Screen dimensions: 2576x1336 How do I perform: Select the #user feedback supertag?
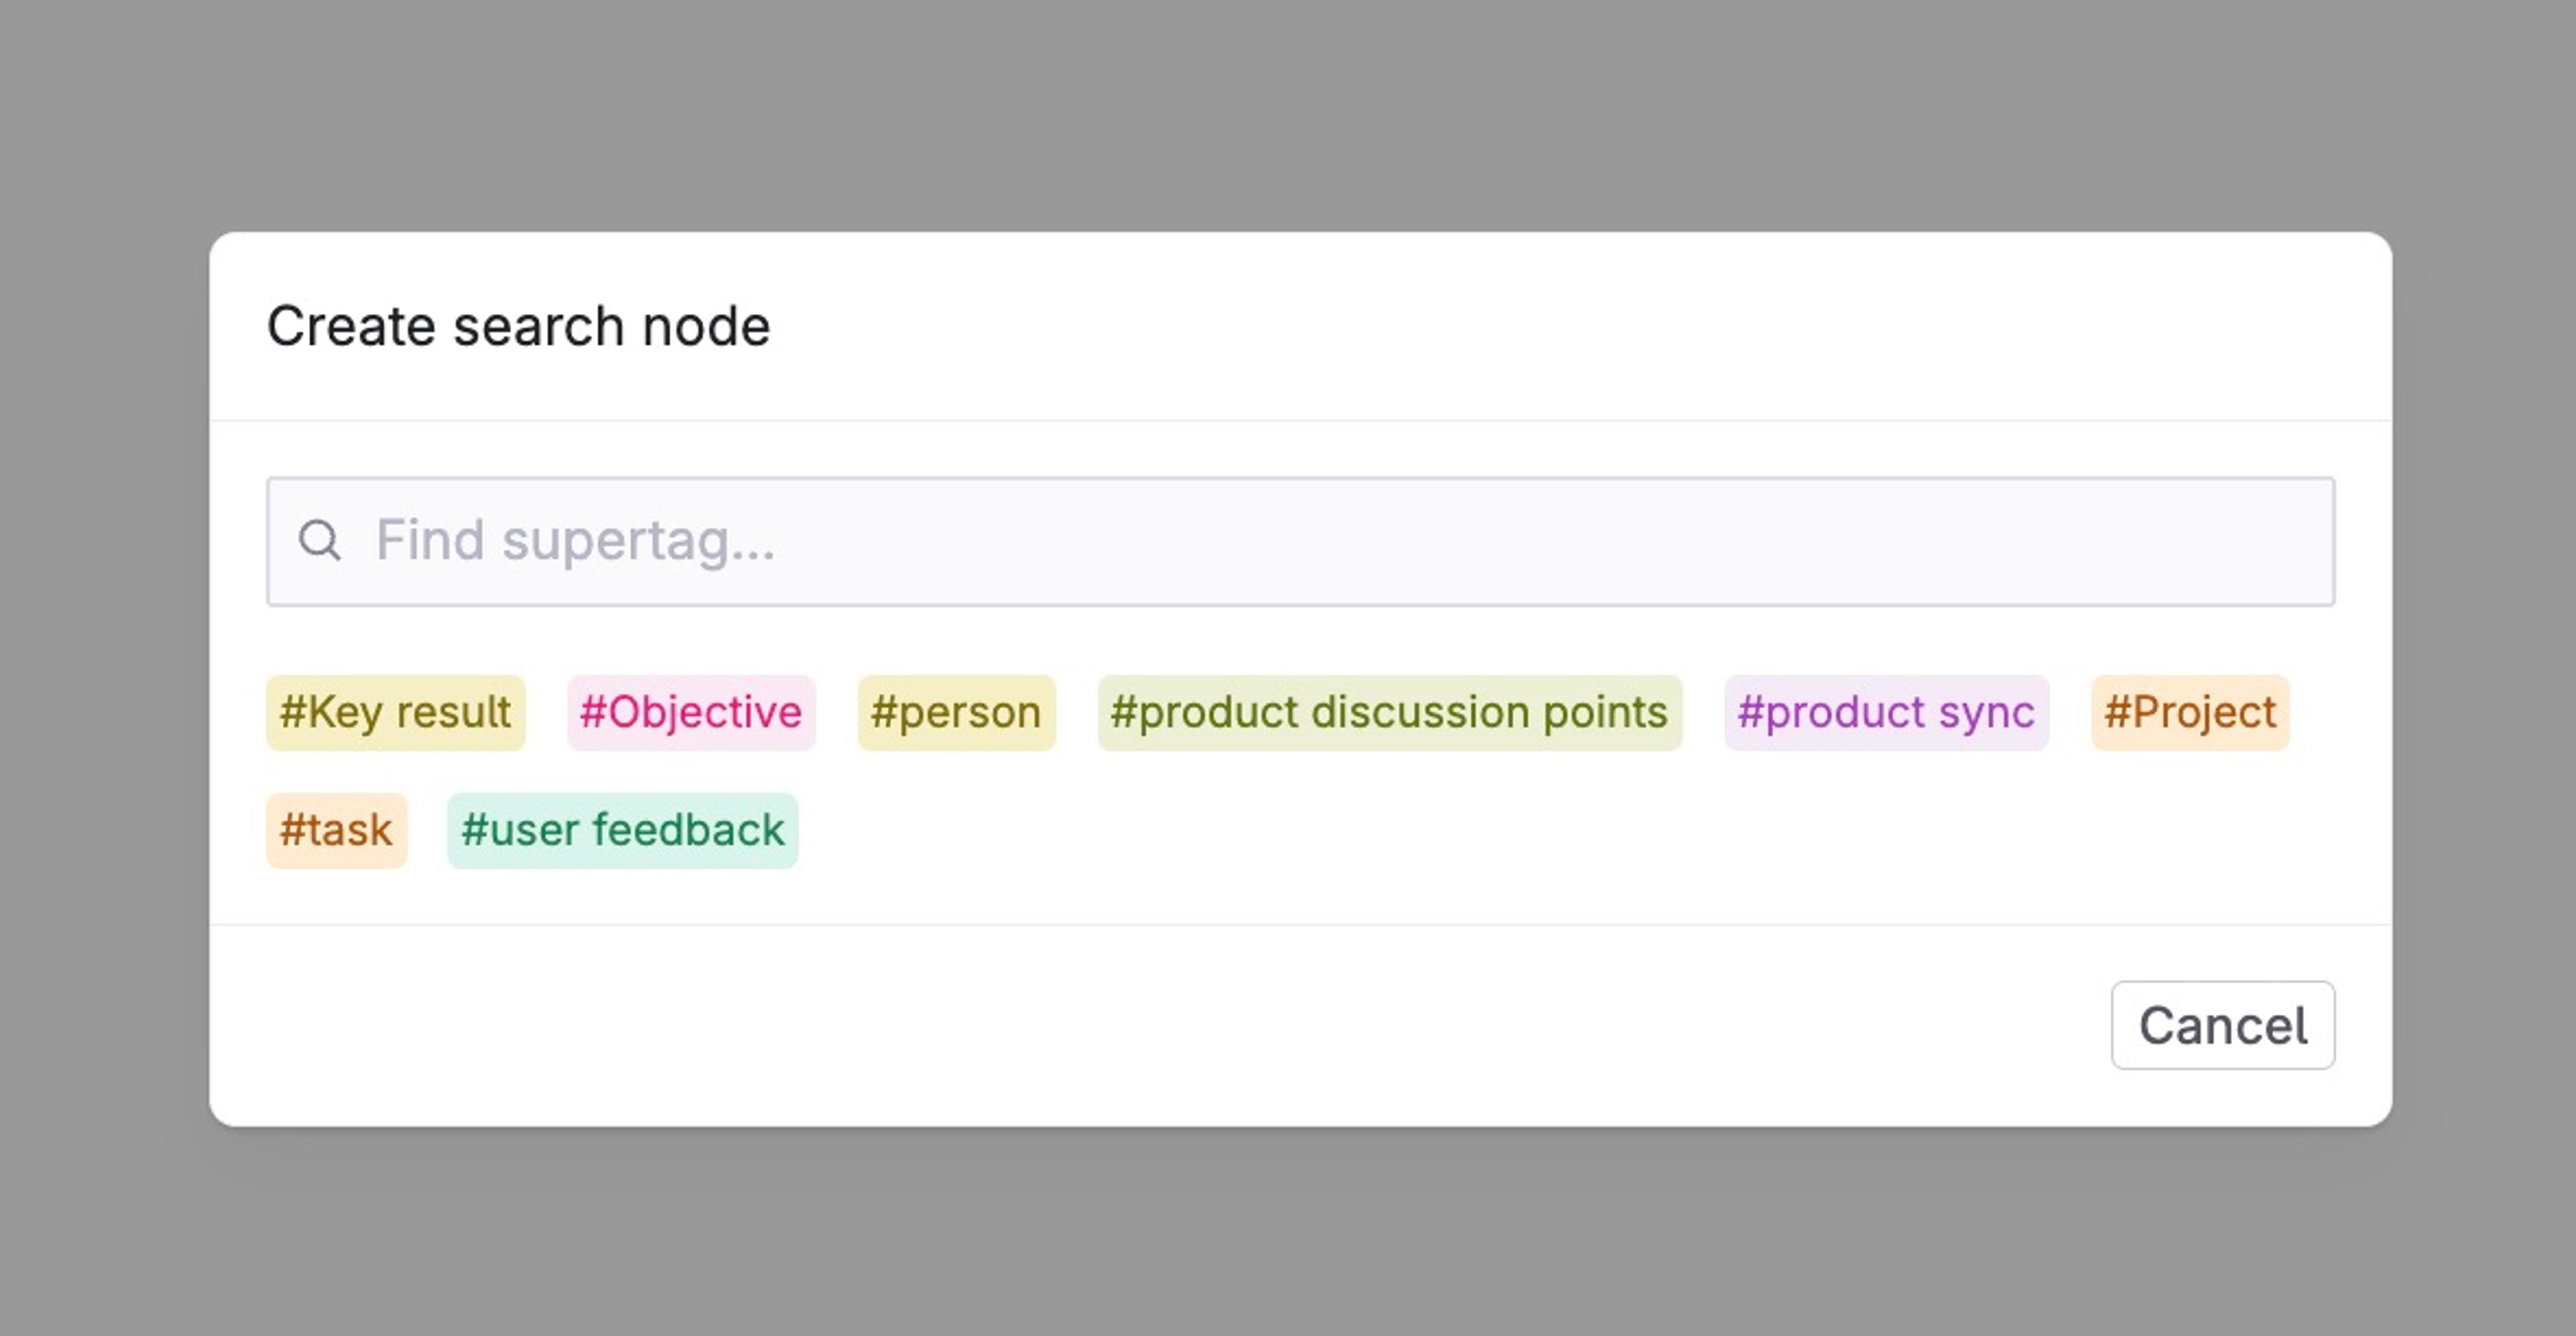pos(622,830)
